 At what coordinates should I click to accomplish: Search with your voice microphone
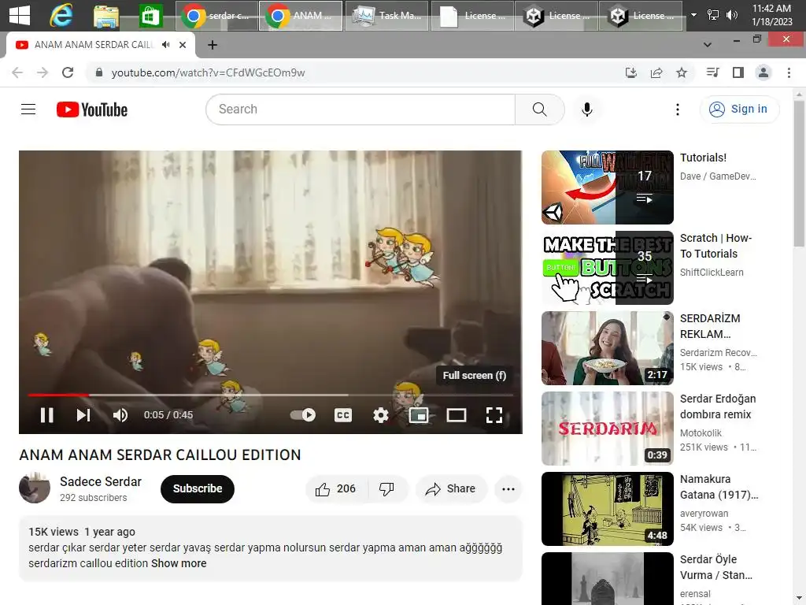pos(586,109)
